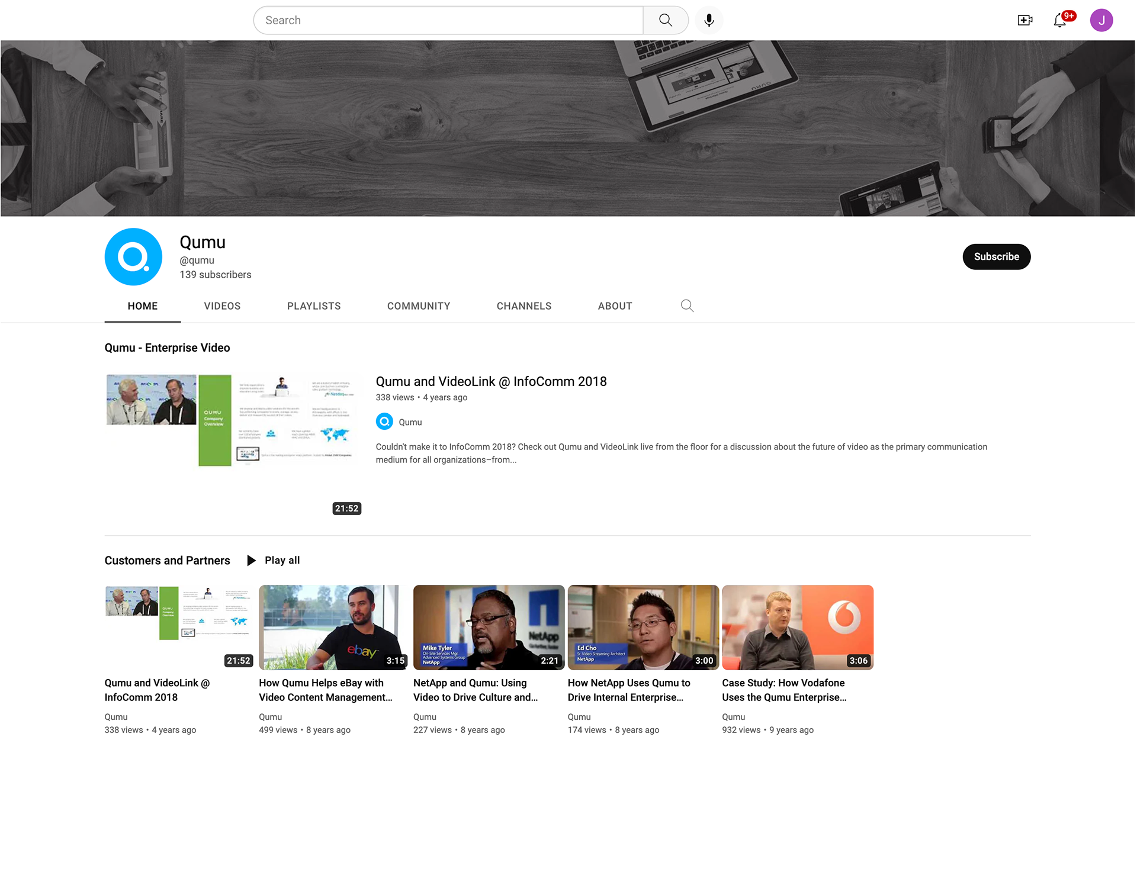This screenshot has width=1137, height=875.
Task: Click the channel banner image
Action: (x=568, y=128)
